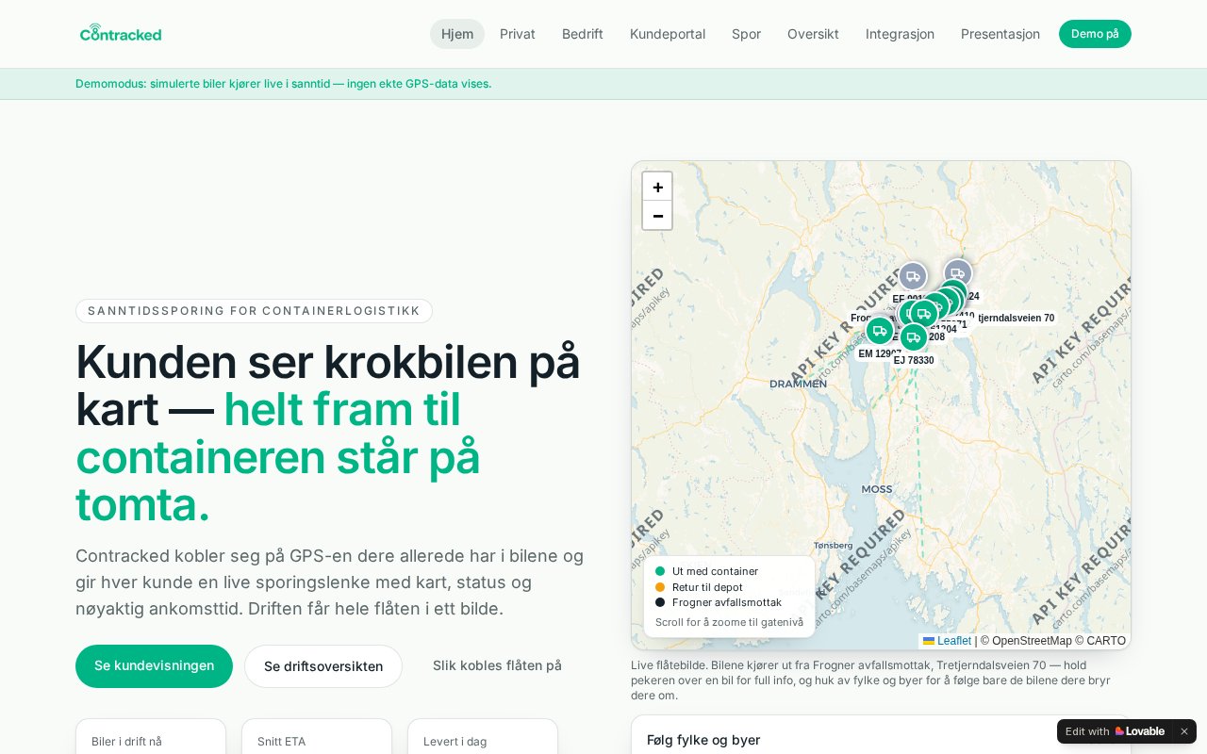Zoom in on the map
The image size is (1207, 754).
coord(657,187)
